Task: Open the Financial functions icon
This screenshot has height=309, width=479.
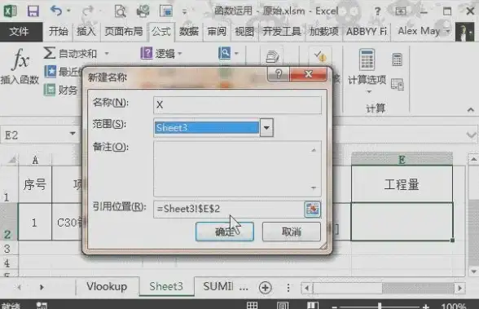Action: [50, 90]
